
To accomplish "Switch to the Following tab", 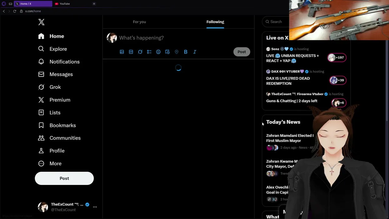I will tap(215, 22).
